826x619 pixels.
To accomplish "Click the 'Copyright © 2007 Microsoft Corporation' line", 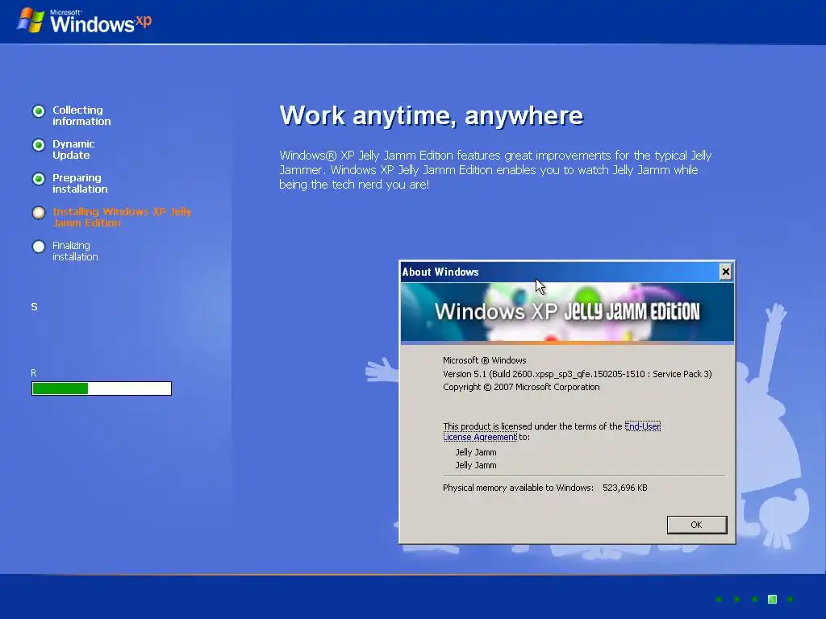I will 521,387.
